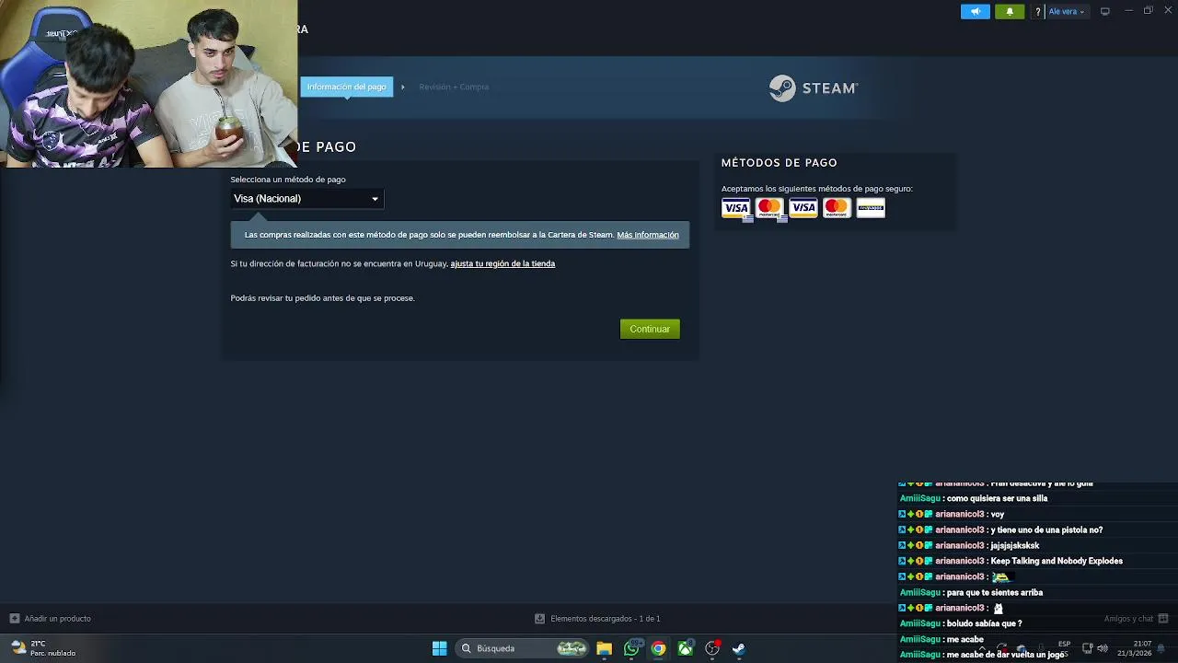Click the green Continuar button

650,329
